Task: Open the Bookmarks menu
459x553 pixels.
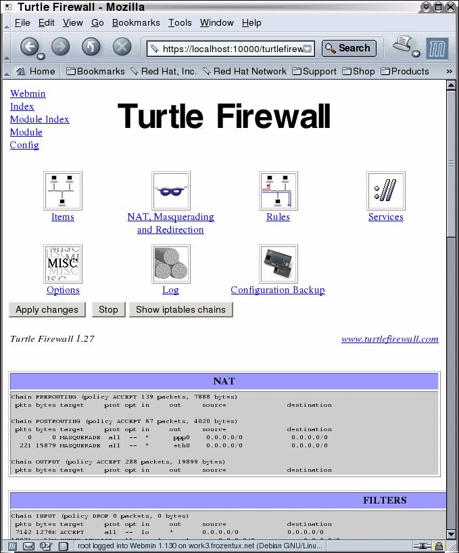Action: point(136,22)
